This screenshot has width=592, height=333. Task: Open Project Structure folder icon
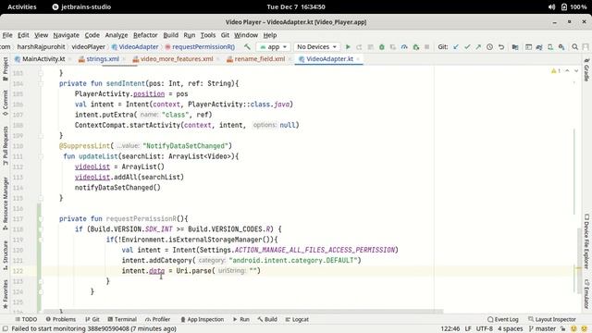[515, 47]
